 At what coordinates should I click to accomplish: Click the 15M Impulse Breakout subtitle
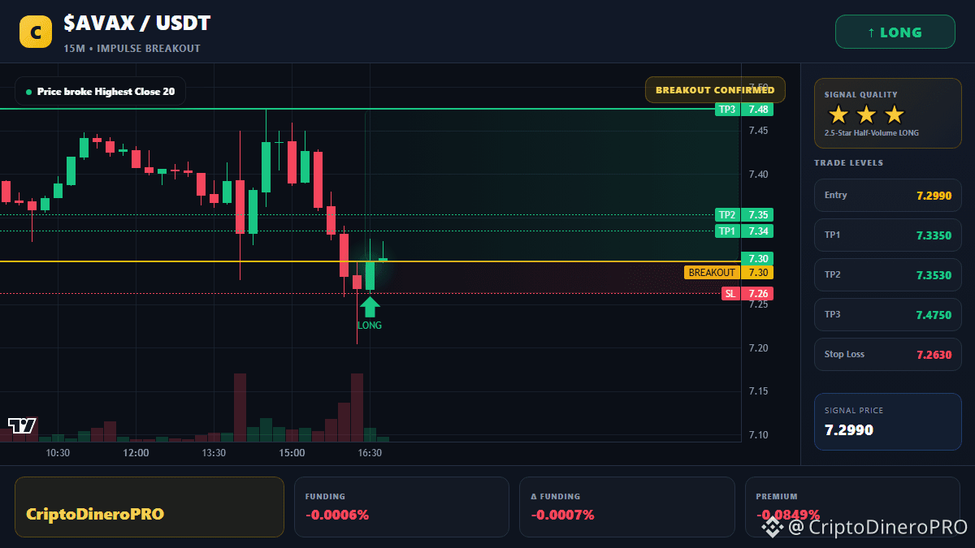132,49
